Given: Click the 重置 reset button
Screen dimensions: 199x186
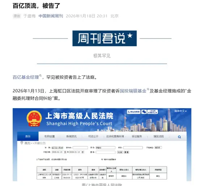Looking at the screenshot, I should click(x=126, y=152).
